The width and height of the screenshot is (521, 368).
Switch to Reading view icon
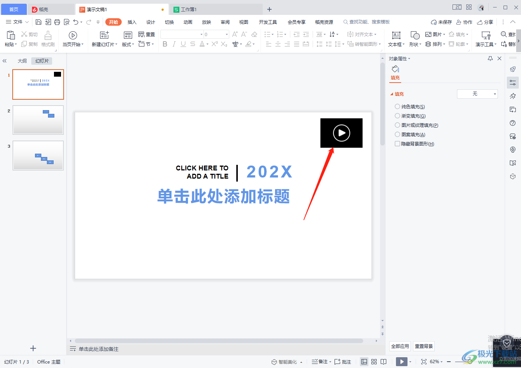click(x=384, y=362)
